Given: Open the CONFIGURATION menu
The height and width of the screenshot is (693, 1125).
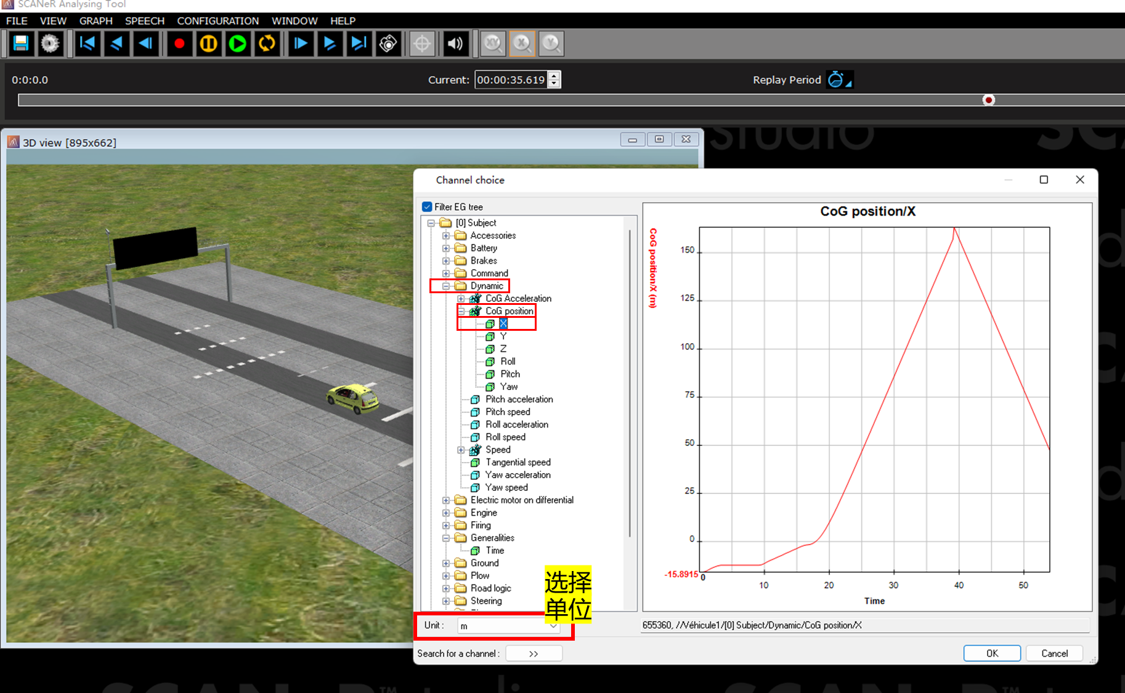Looking at the screenshot, I should 217,20.
